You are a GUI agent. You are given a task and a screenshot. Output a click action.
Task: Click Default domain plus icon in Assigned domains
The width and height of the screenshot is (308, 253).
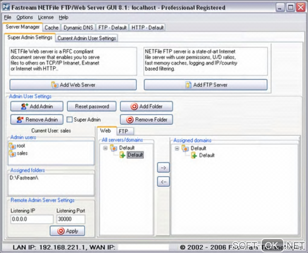194,156
